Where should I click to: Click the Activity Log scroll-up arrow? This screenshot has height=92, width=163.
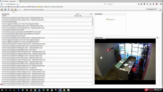[x=92, y=18]
